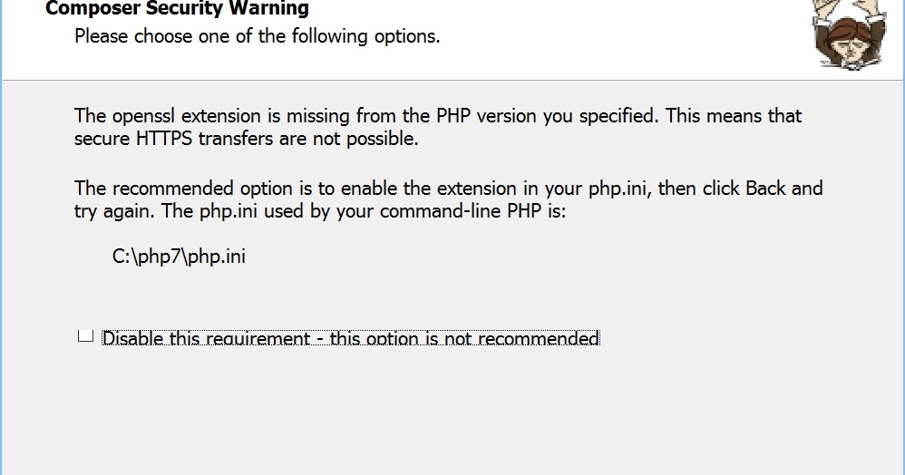Click the word 'openssl' in the first paragraph
905x475 pixels.
tap(143, 116)
